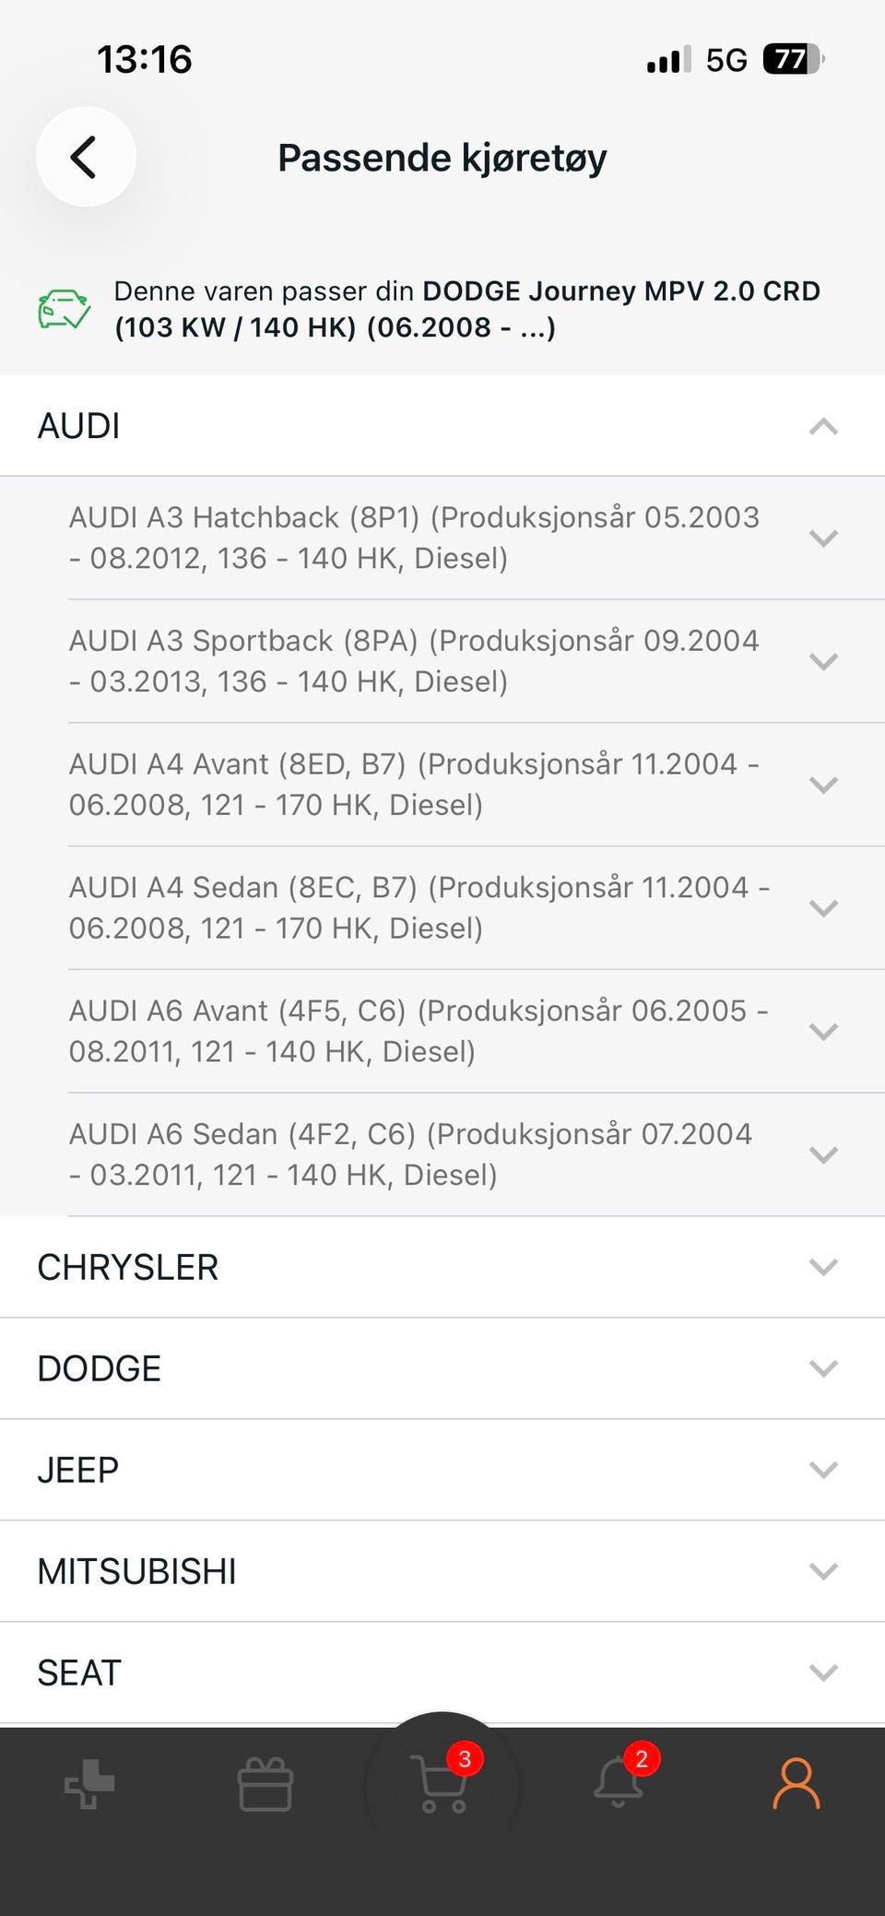The height and width of the screenshot is (1916, 885).
Task: Expand the CHRYSLER brand list
Action: (x=442, y=1267)
